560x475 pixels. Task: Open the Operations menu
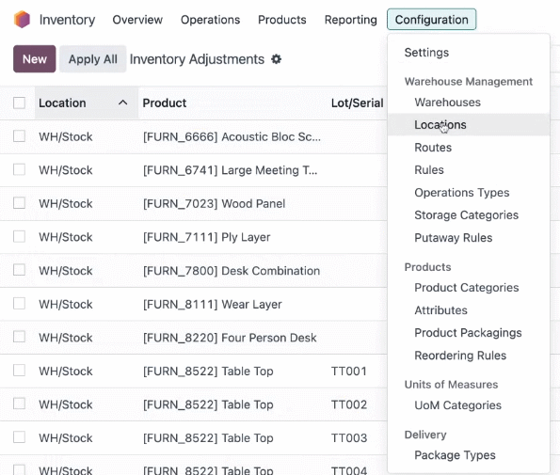point(211,20)
